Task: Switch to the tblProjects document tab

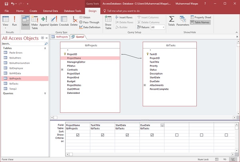Action: click(60, 36)
